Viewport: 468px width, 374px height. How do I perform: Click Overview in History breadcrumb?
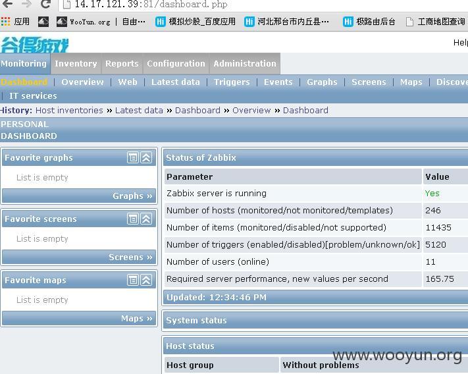click(251, 111)
